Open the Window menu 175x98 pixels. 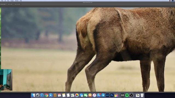click(17, 1)
